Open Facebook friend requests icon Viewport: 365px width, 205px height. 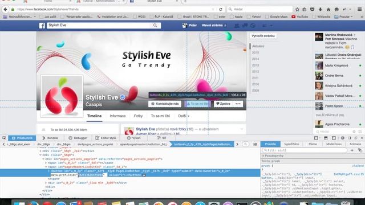pos(237,25)
